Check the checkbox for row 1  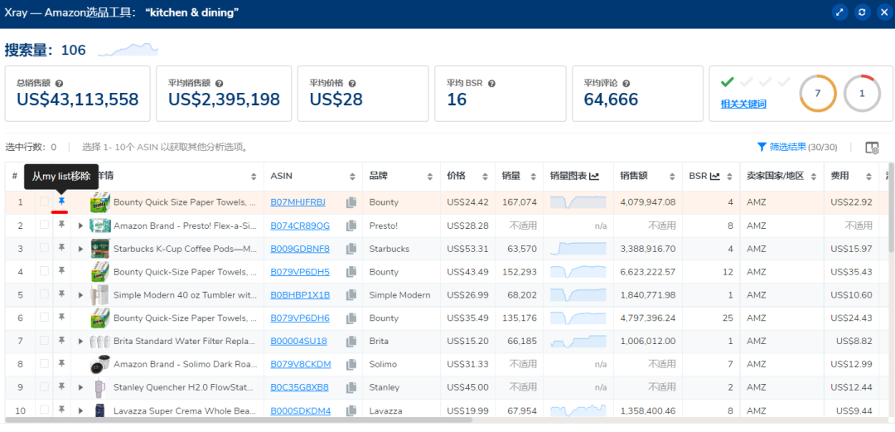point(44,201)
